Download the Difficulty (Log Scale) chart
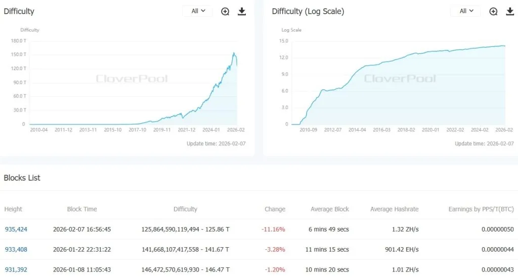This screenshot has height=277, width=518. (509, 11)
